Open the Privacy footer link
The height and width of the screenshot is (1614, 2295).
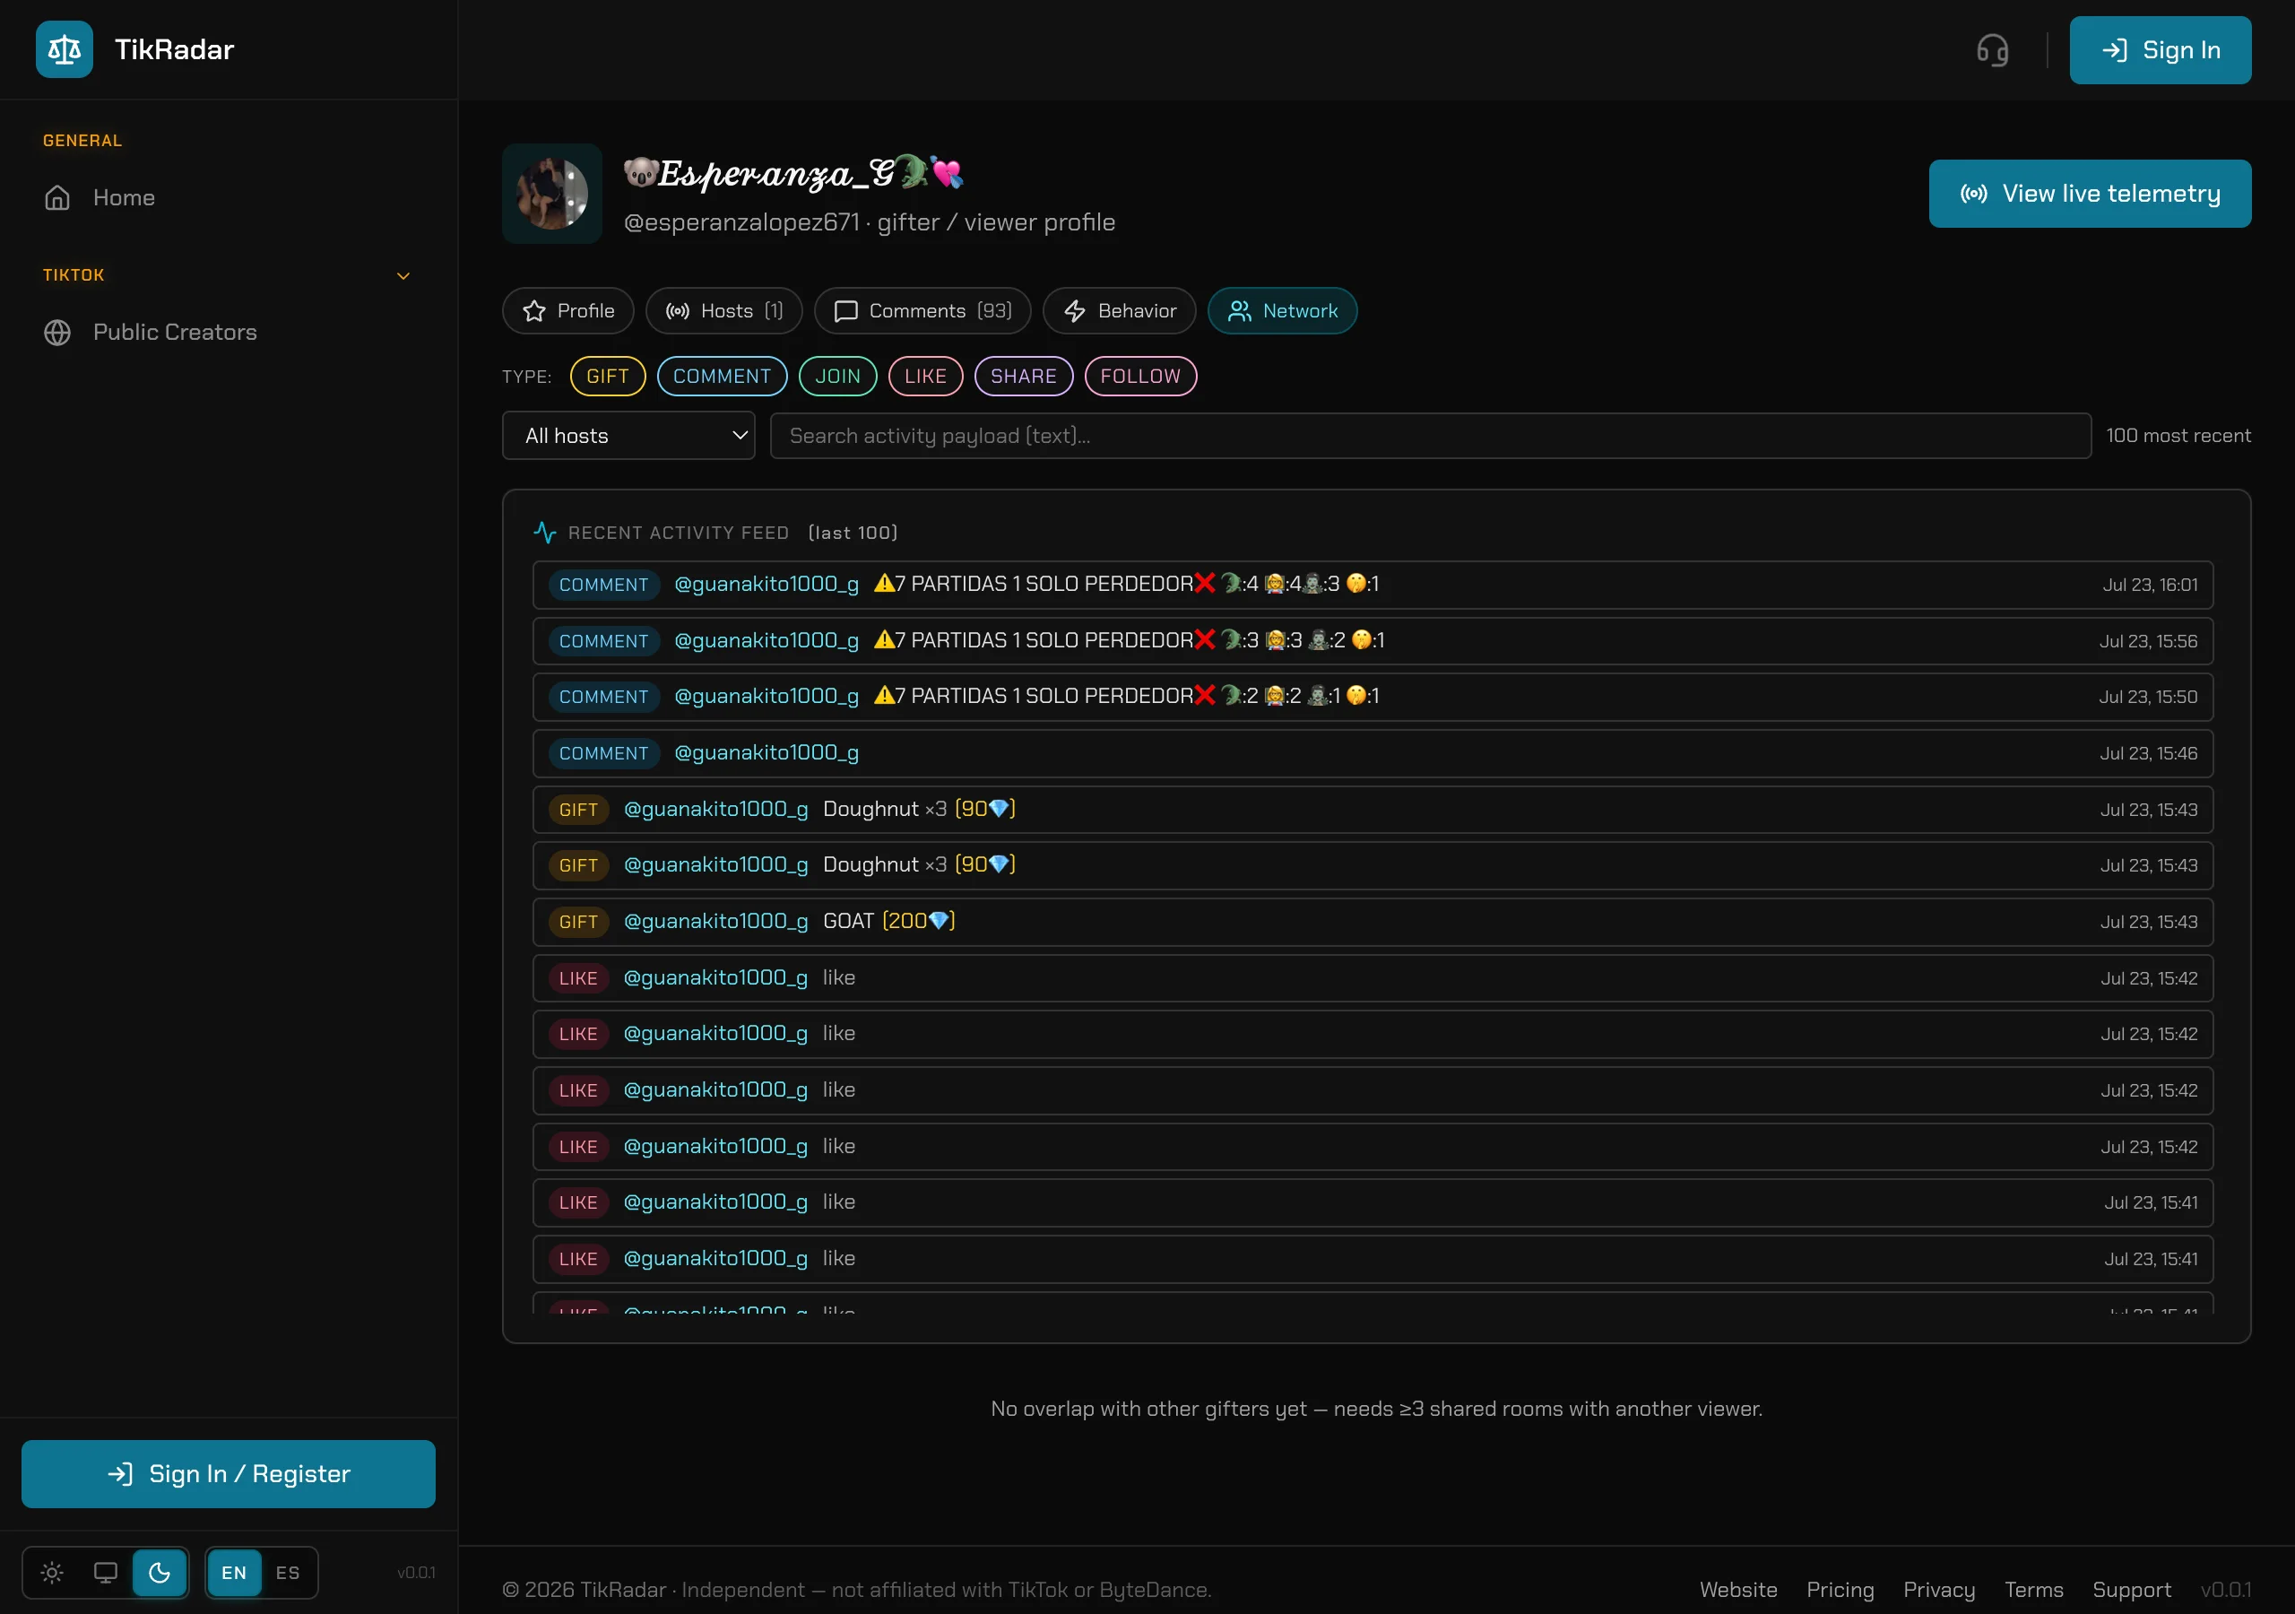[1939, 1589]
